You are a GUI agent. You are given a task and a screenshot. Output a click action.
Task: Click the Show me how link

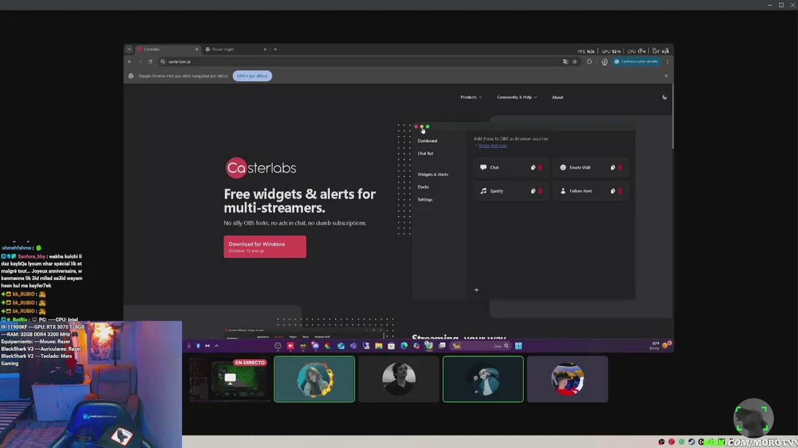(x=493, y=146)
